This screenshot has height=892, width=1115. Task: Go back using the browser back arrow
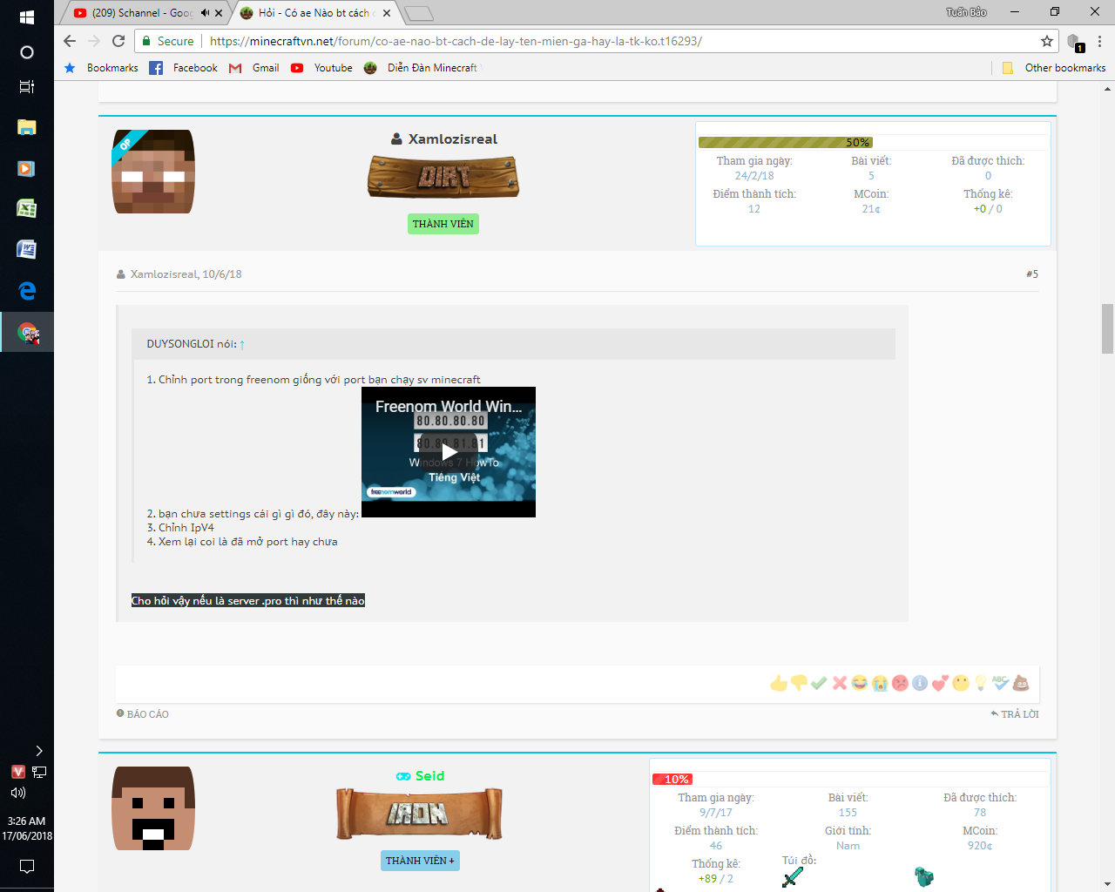(x=70, y=41)
